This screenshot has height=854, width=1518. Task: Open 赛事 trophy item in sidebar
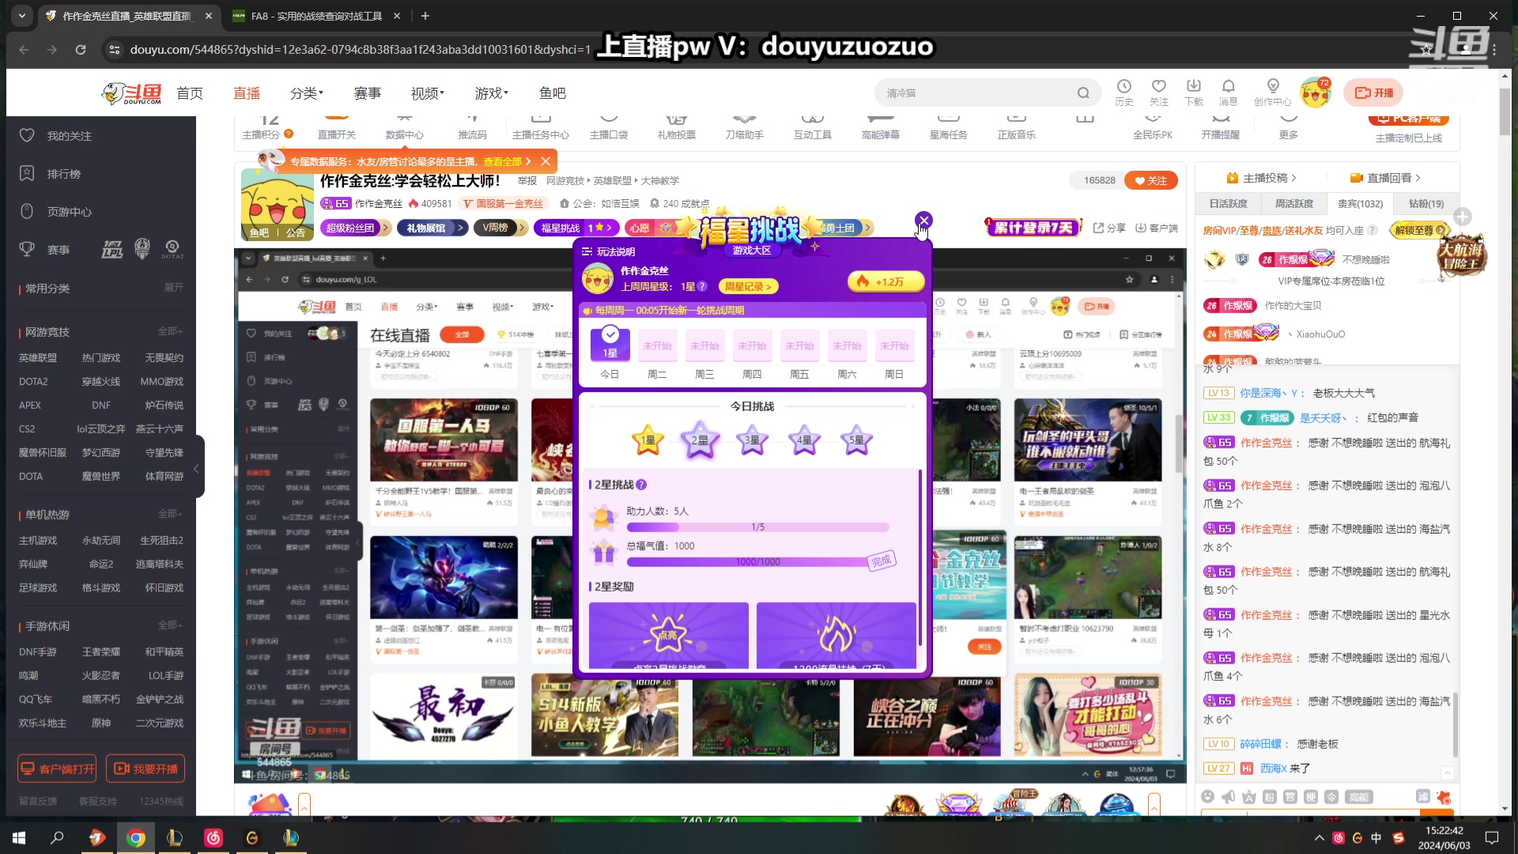point(44,250)
